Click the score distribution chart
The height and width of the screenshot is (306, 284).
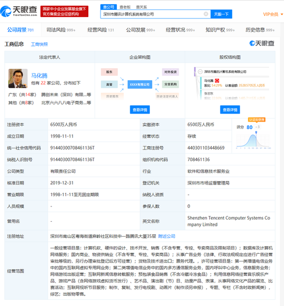(x=253, y=140)
